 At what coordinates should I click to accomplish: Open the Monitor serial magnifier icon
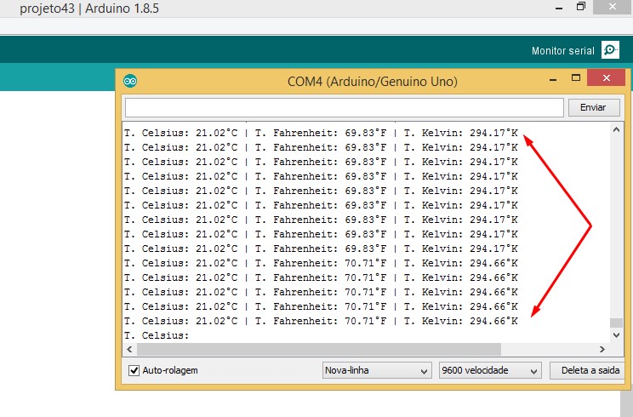(610, 51)
